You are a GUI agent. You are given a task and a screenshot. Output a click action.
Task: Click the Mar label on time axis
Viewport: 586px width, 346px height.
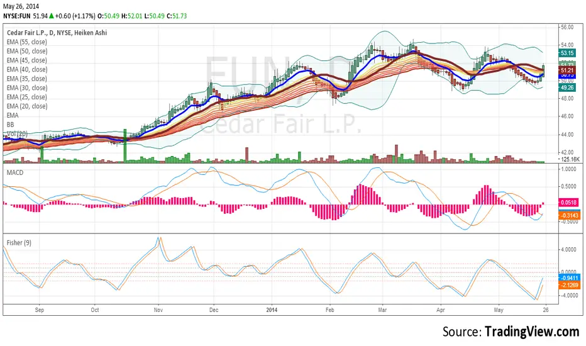pos(382,310)
